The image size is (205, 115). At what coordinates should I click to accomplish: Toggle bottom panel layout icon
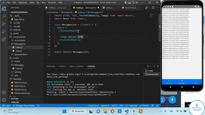(x=129, y=3)
